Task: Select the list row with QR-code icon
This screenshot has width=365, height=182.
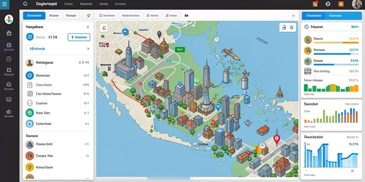Action: tap(58, 94)
